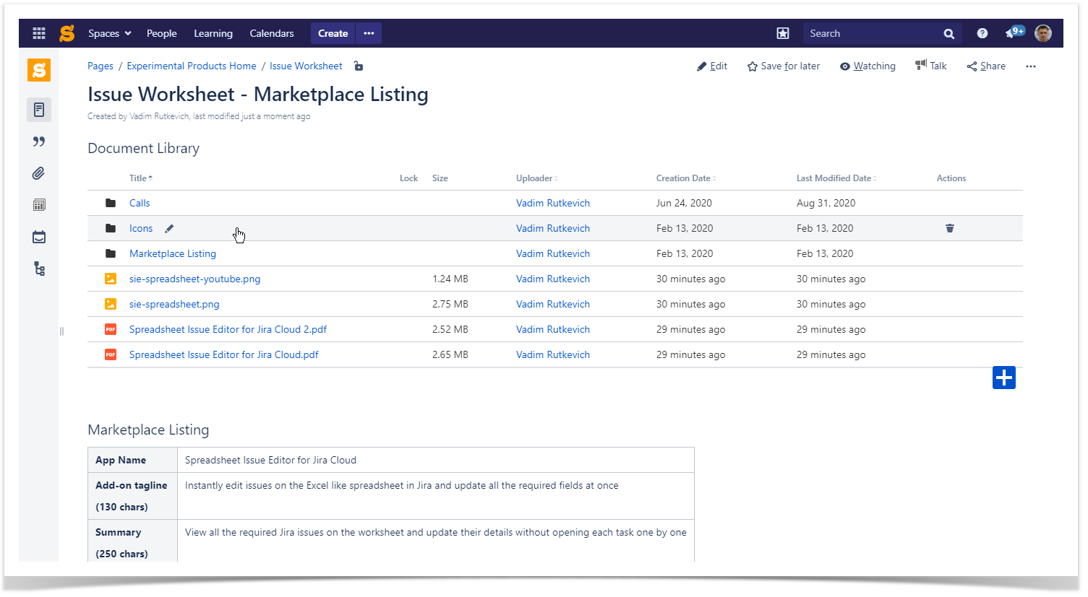
Task: Click the orange S logo in header
Action: pyautogui.click(x=67, y=33)
